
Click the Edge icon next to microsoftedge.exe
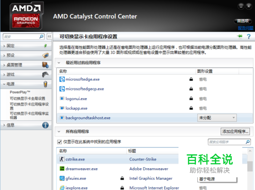62,79
